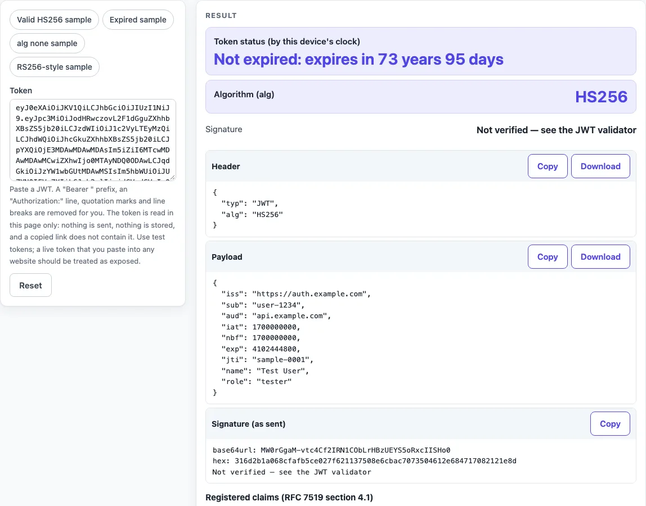The width and height of the screenshot is (646, 506).
Task: Click the "role": "tester" payload line
Action: click(256, 382)
